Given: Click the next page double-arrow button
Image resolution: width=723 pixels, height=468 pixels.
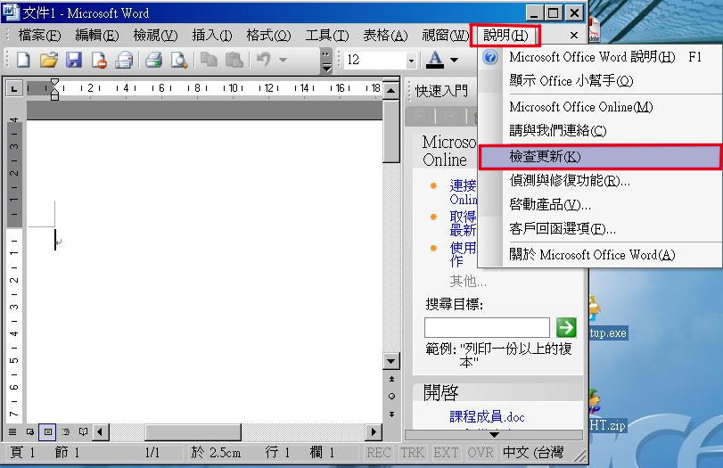Looking at the screenshot, I should pyautogui.click(x=391, y=414).
